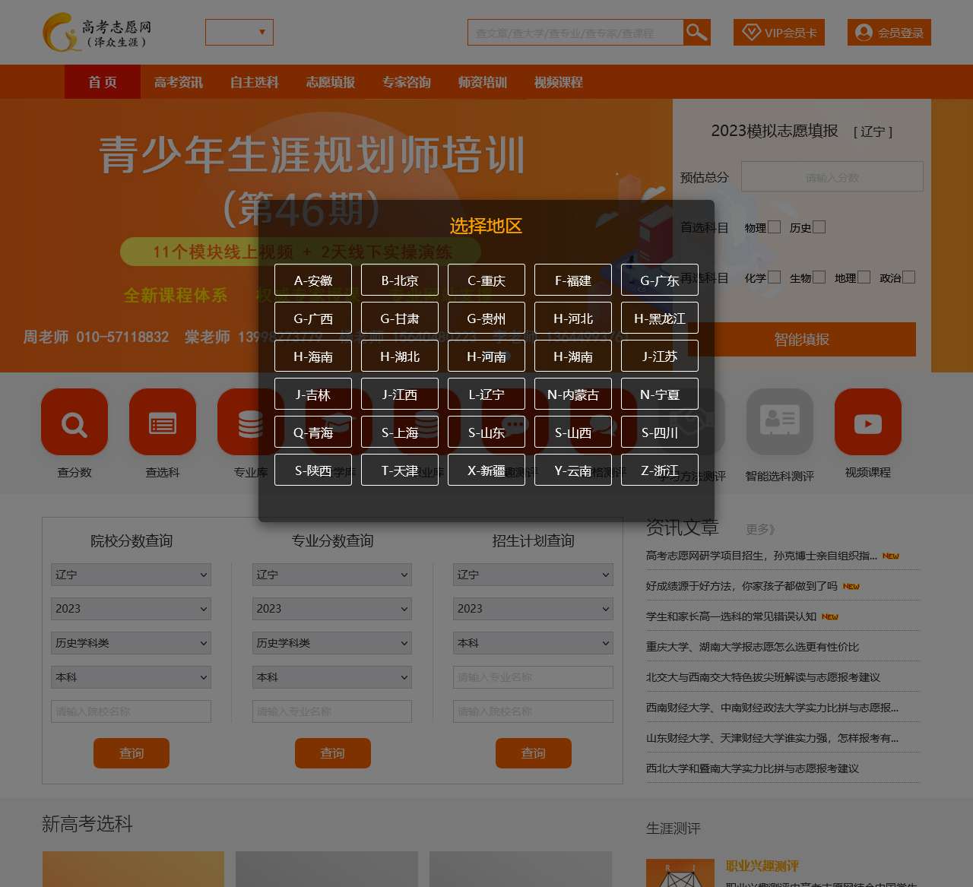Open the 师资培训 navigation item
Viewport: 973px width, 887px height.
483,82
